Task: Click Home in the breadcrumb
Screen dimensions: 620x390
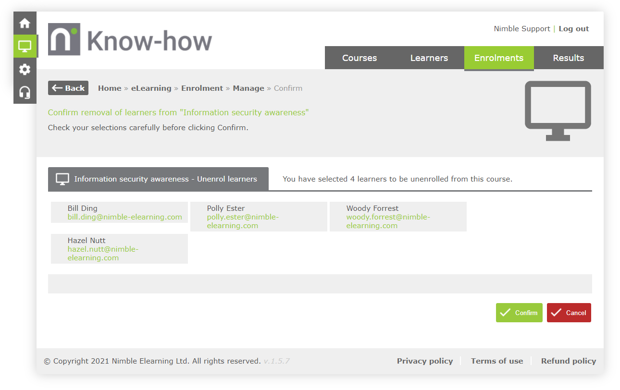Action: (110, 88)
